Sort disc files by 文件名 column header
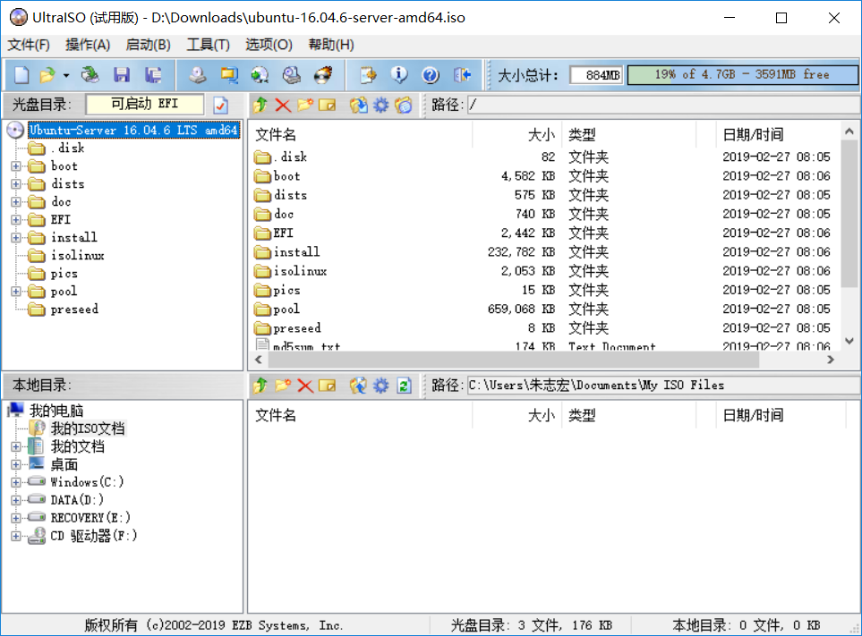The image size is (862, 636). point(362,134)
